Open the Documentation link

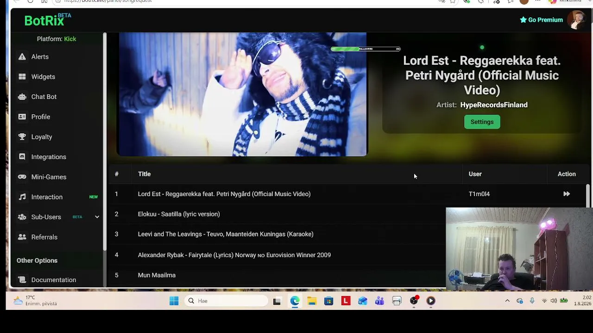click(x=54, y=280)
